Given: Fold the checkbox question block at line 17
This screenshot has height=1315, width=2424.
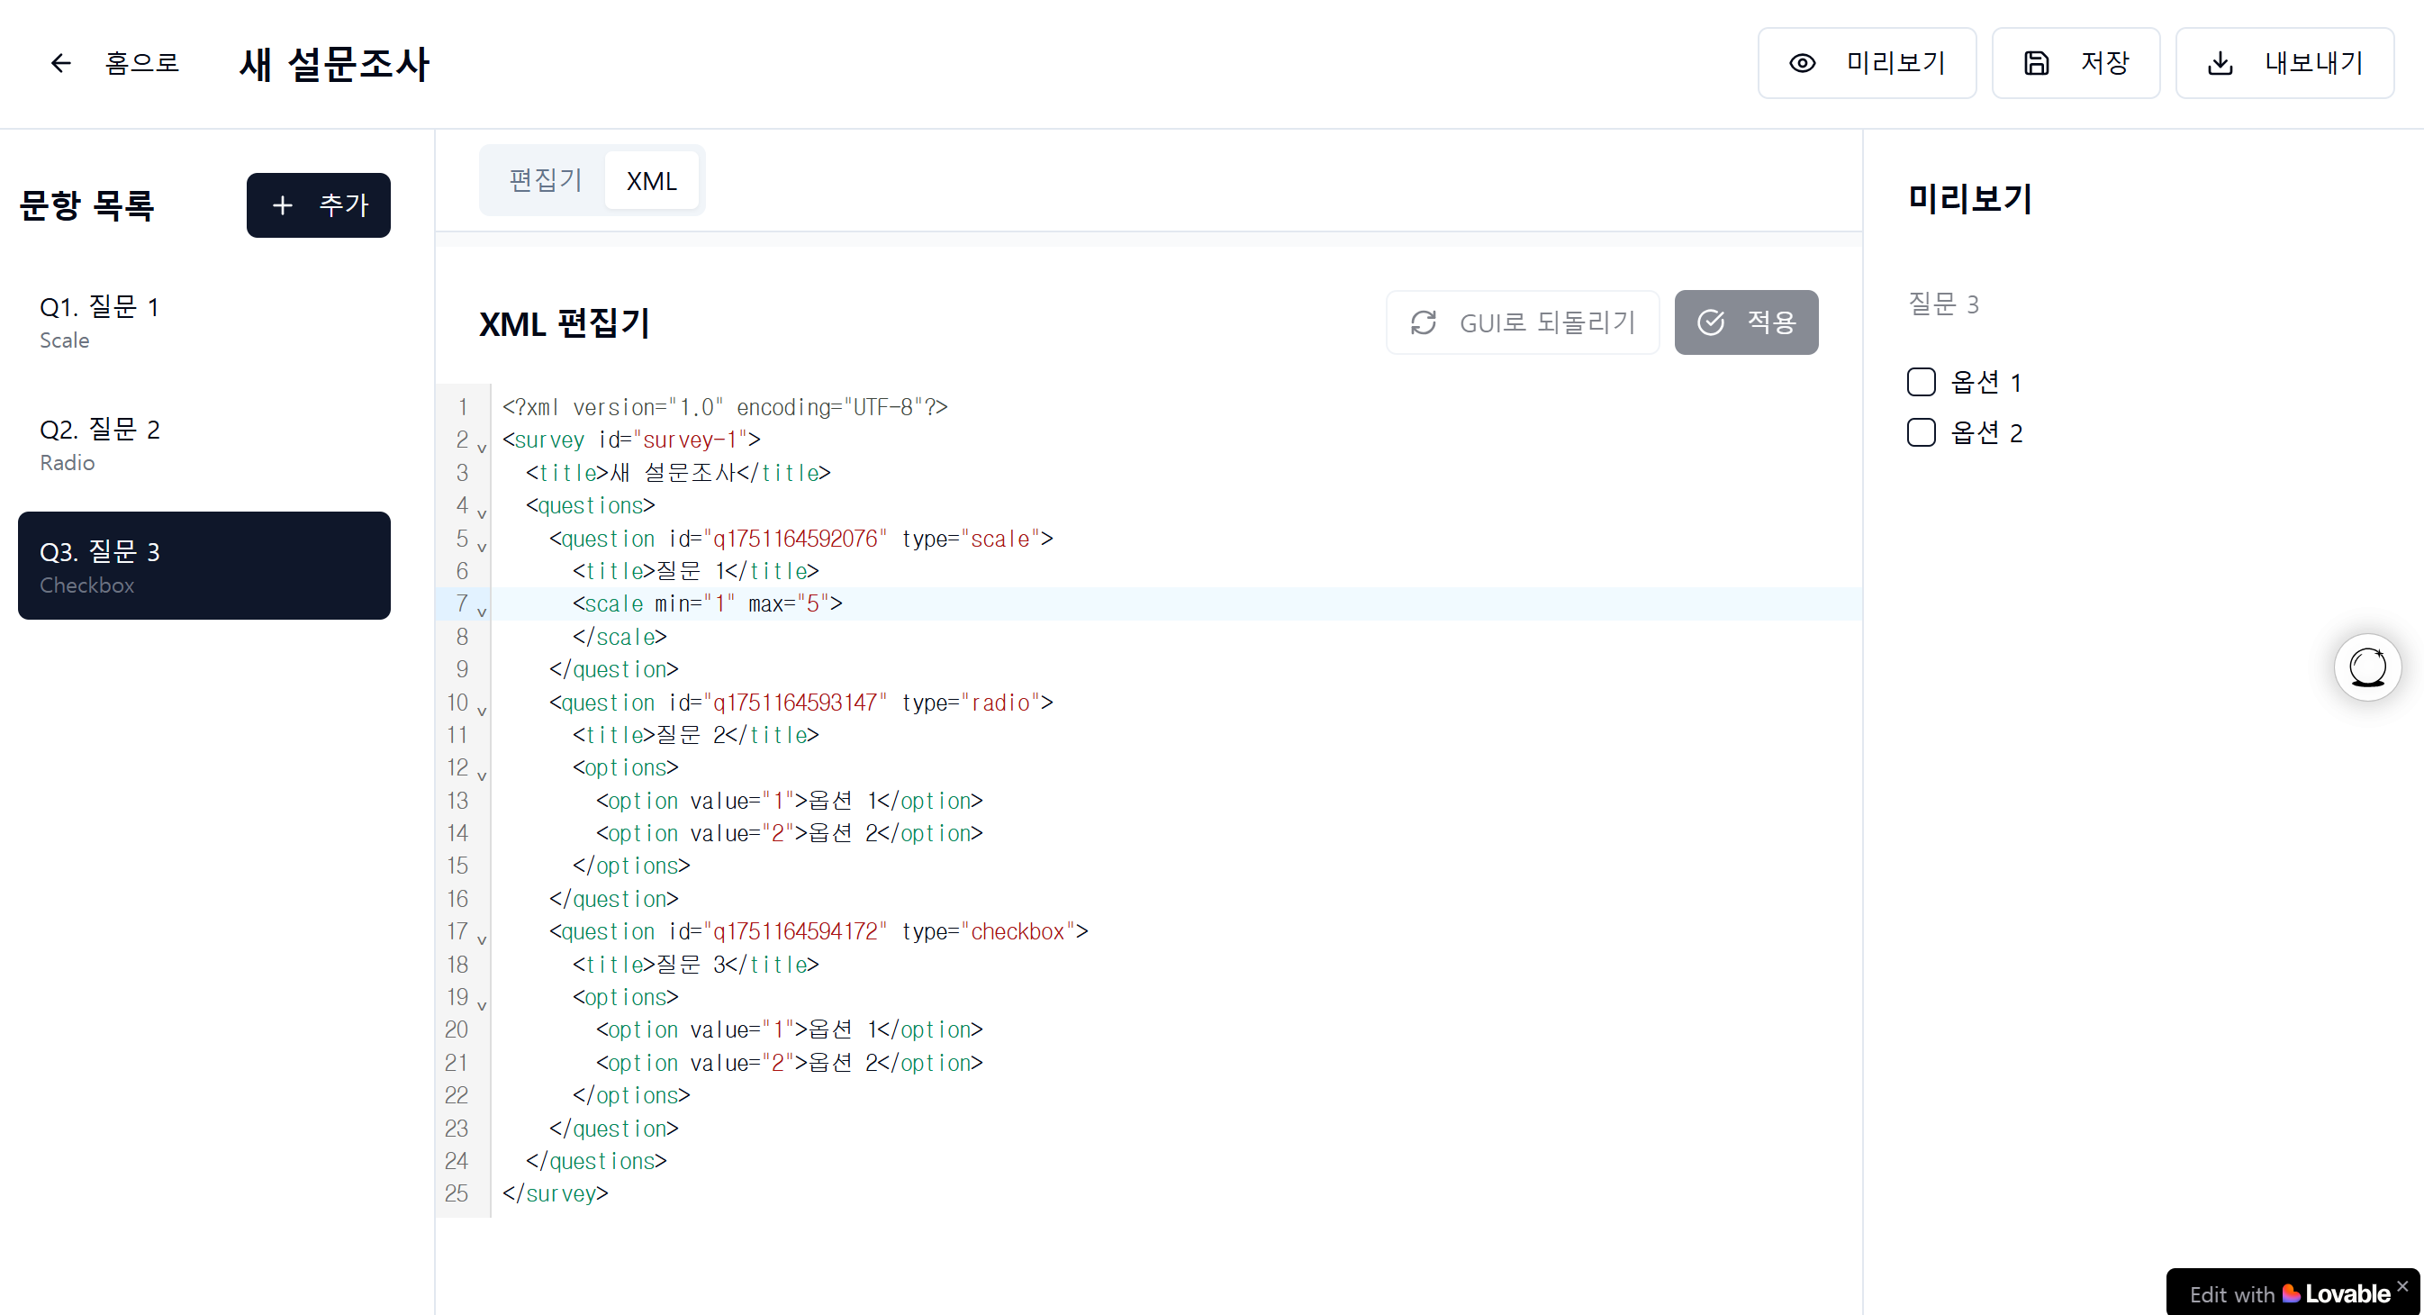Looking at the screenshot, I should point(482,939).
